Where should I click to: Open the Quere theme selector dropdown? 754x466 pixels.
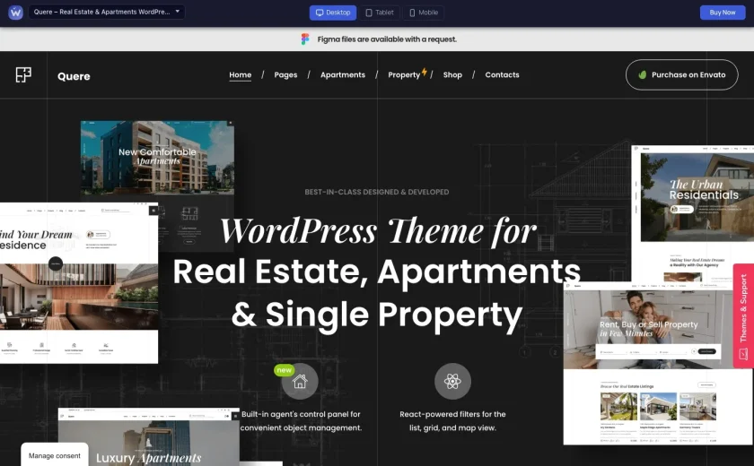pyautogui.click(x=106, y=12)
